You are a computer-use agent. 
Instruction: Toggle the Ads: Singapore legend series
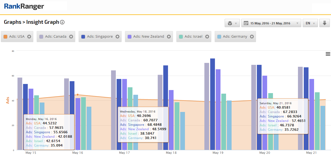tap(100, 37)
